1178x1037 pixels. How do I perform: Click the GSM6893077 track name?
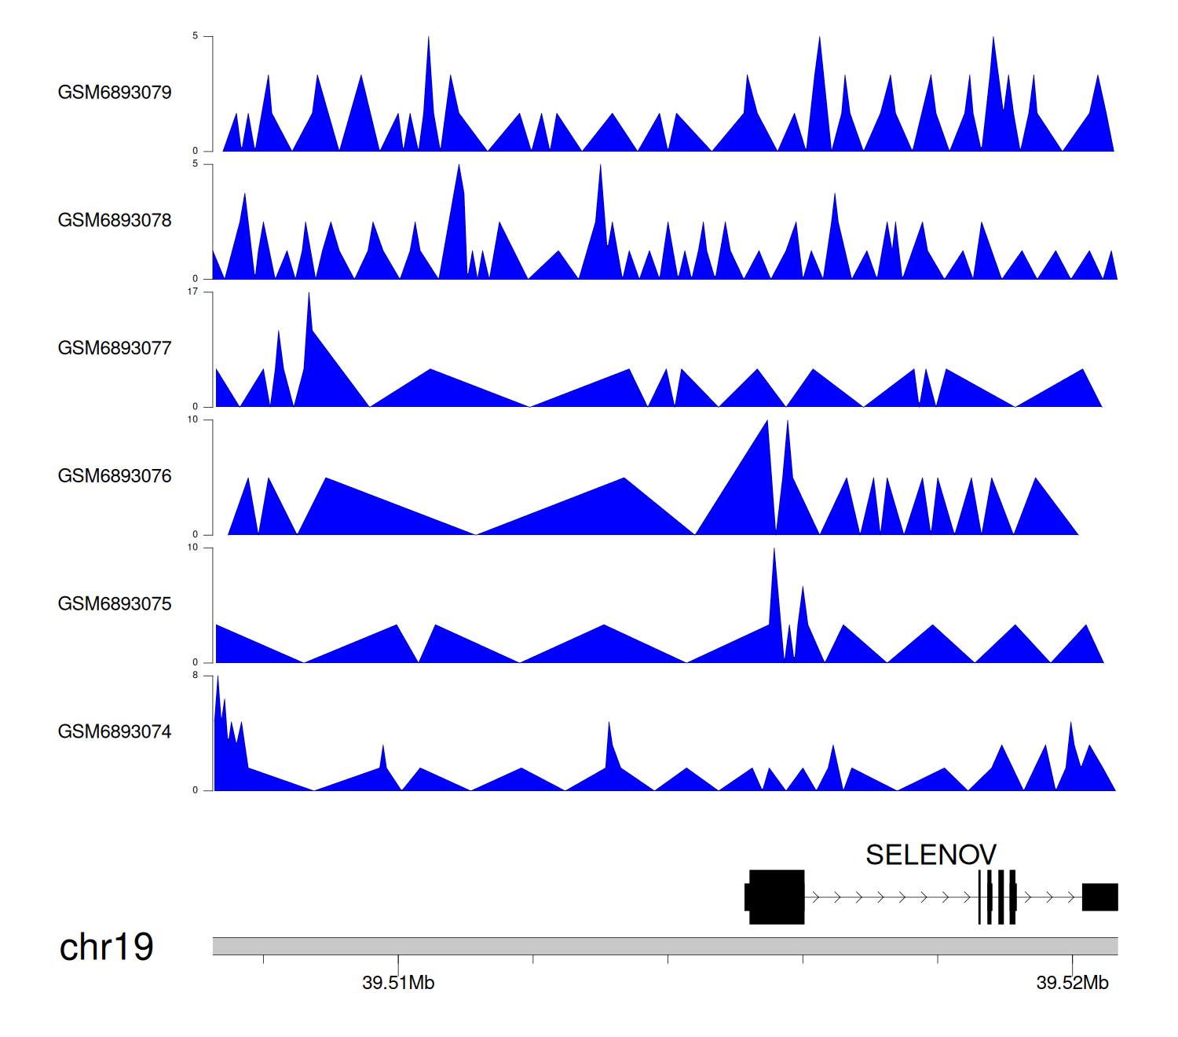tap(115, 348)
